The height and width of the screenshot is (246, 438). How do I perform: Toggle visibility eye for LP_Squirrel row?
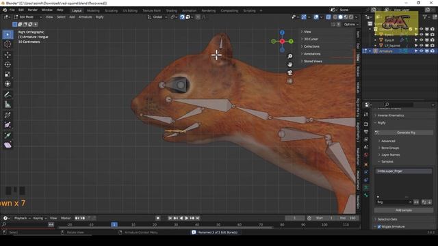point(422,46)
